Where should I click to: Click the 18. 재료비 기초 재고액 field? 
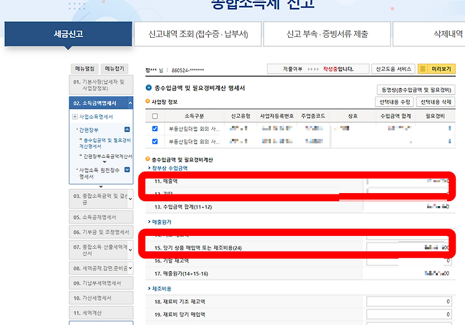point(409,301)
